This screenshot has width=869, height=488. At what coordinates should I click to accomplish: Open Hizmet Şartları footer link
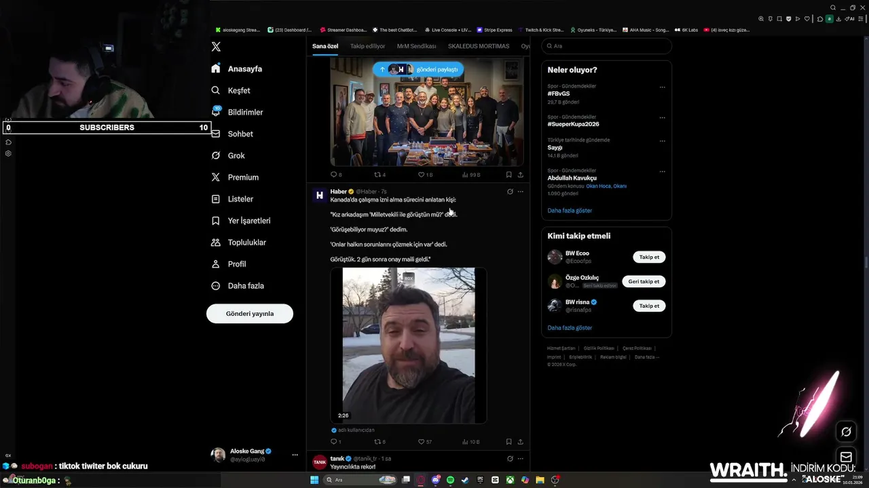(561, 348)
